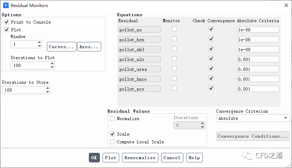Open the Axes settings button
292x168 pixels.
pyautogui.click(x=89, y=47)
